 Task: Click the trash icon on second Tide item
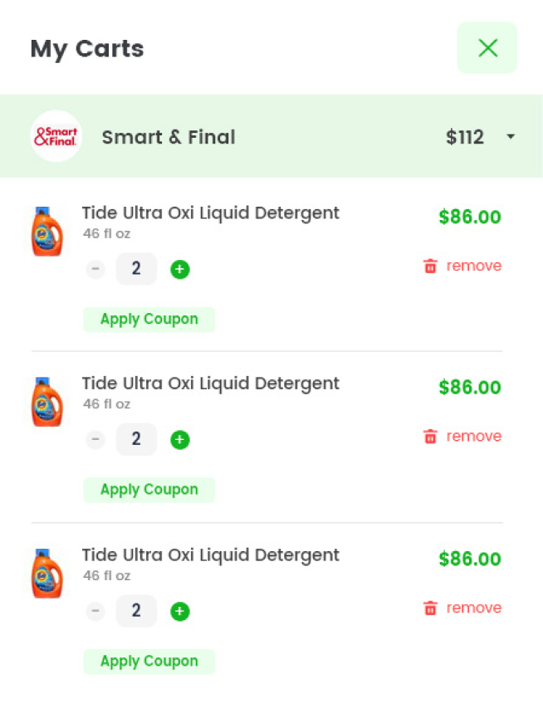[430, 436]
